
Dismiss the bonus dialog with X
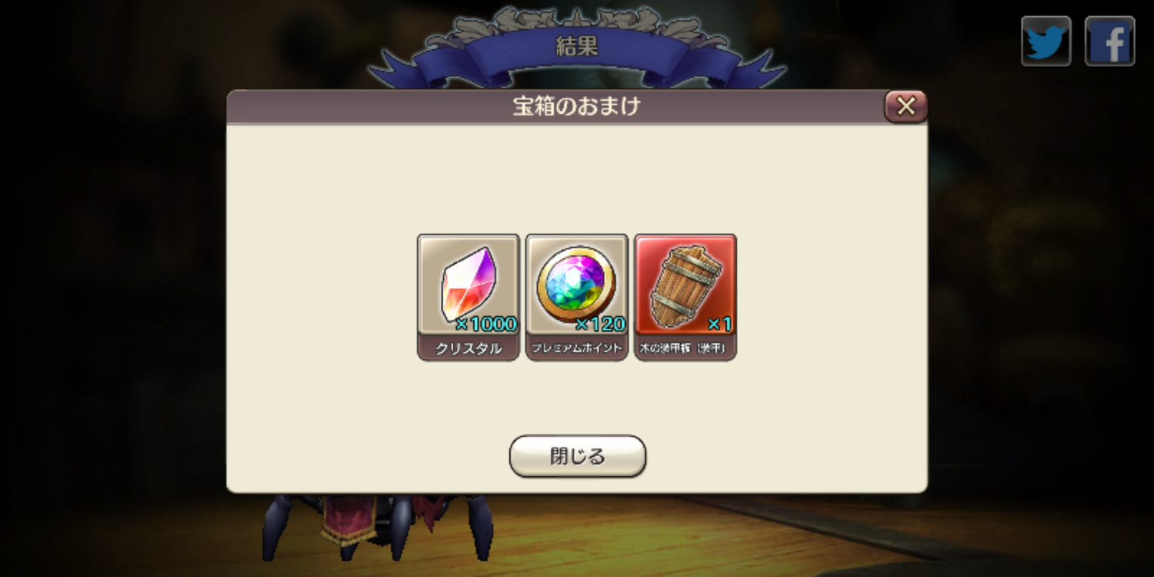906,106
